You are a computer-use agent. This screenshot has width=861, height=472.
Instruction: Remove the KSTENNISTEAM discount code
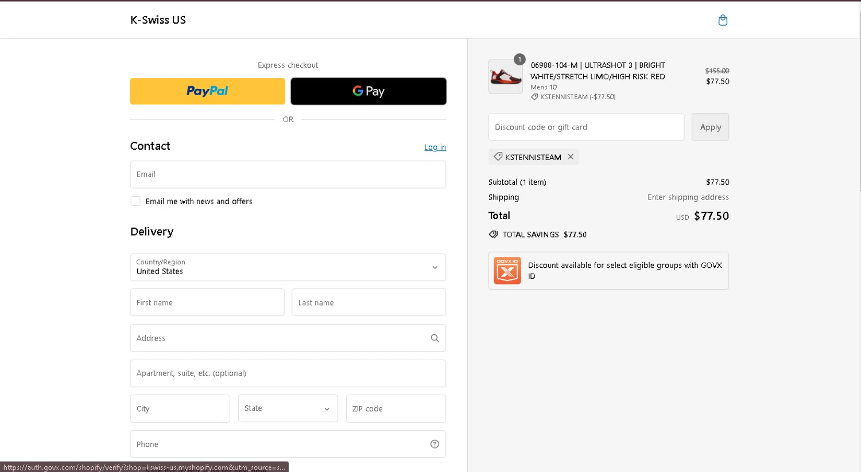(571, 157)
